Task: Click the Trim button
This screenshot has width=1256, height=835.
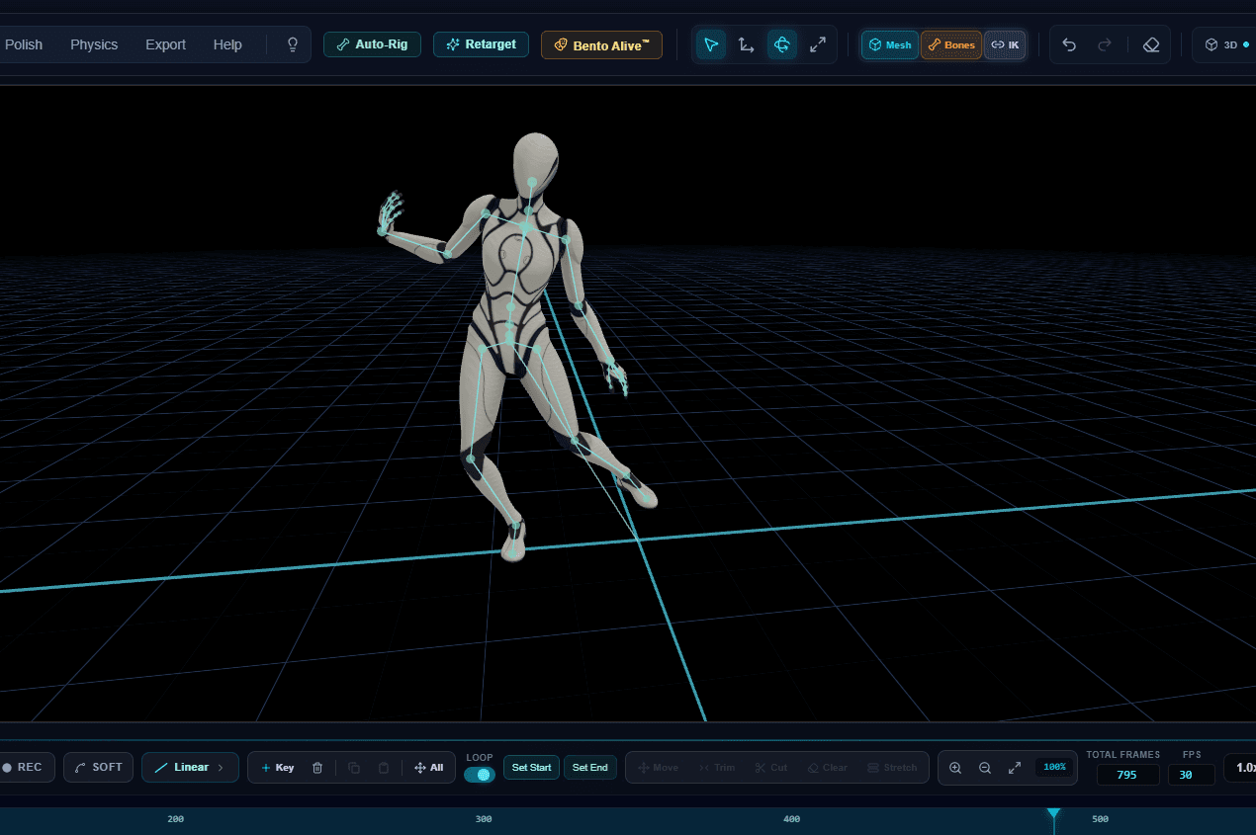Action: coord(718,768)
